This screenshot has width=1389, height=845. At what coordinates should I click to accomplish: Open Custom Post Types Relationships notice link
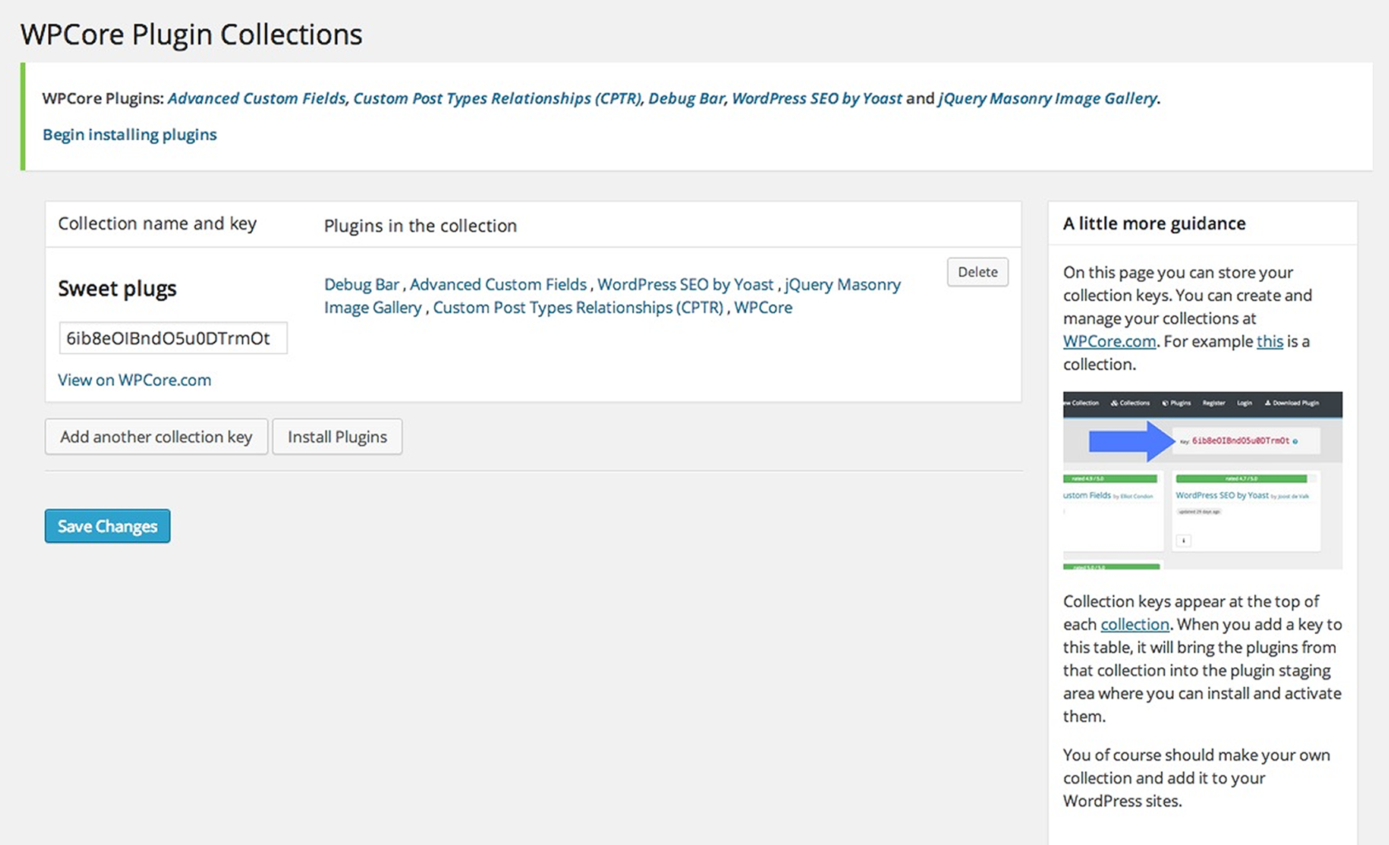(496, 98)
